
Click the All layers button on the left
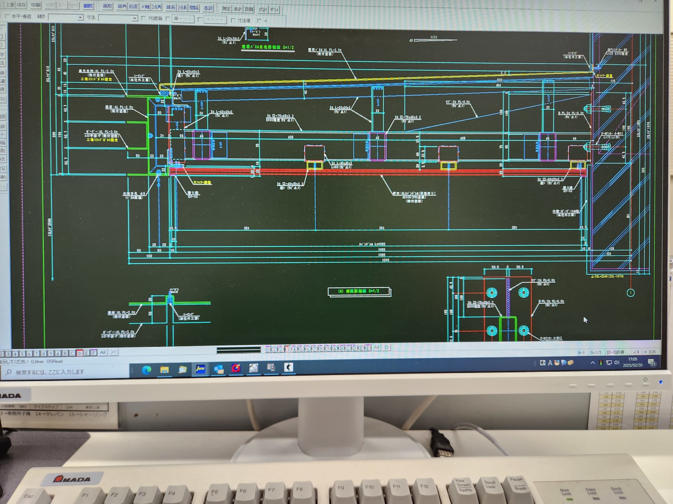(x=103, y=352)
